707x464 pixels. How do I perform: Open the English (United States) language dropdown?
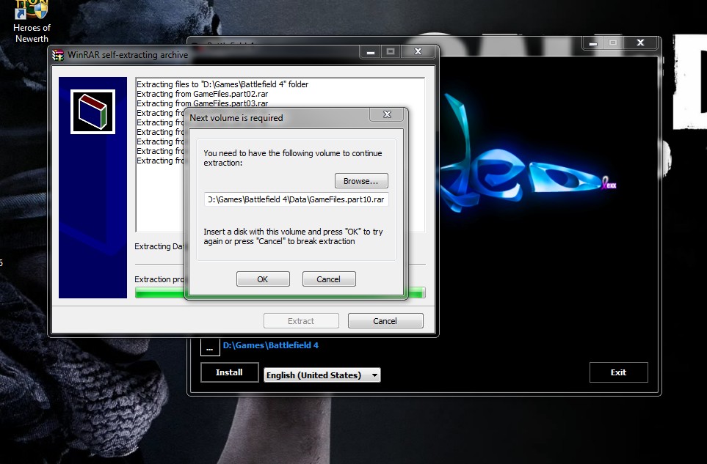pos(322,375)
